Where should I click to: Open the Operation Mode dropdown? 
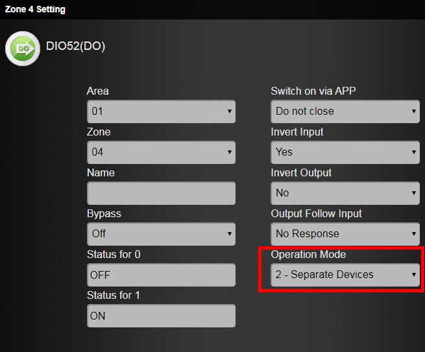click(345, 275)
